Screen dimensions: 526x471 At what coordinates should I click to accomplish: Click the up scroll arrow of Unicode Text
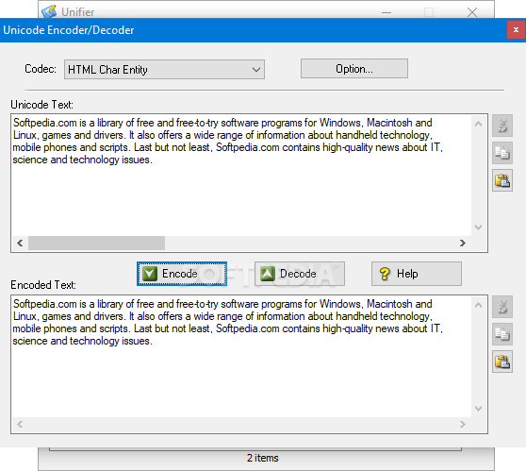(x=479, y=124)
